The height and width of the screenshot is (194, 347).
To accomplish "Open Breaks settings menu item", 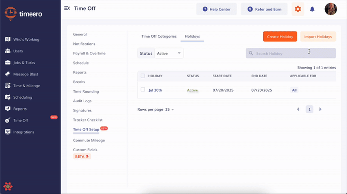I will click(79, 82).
